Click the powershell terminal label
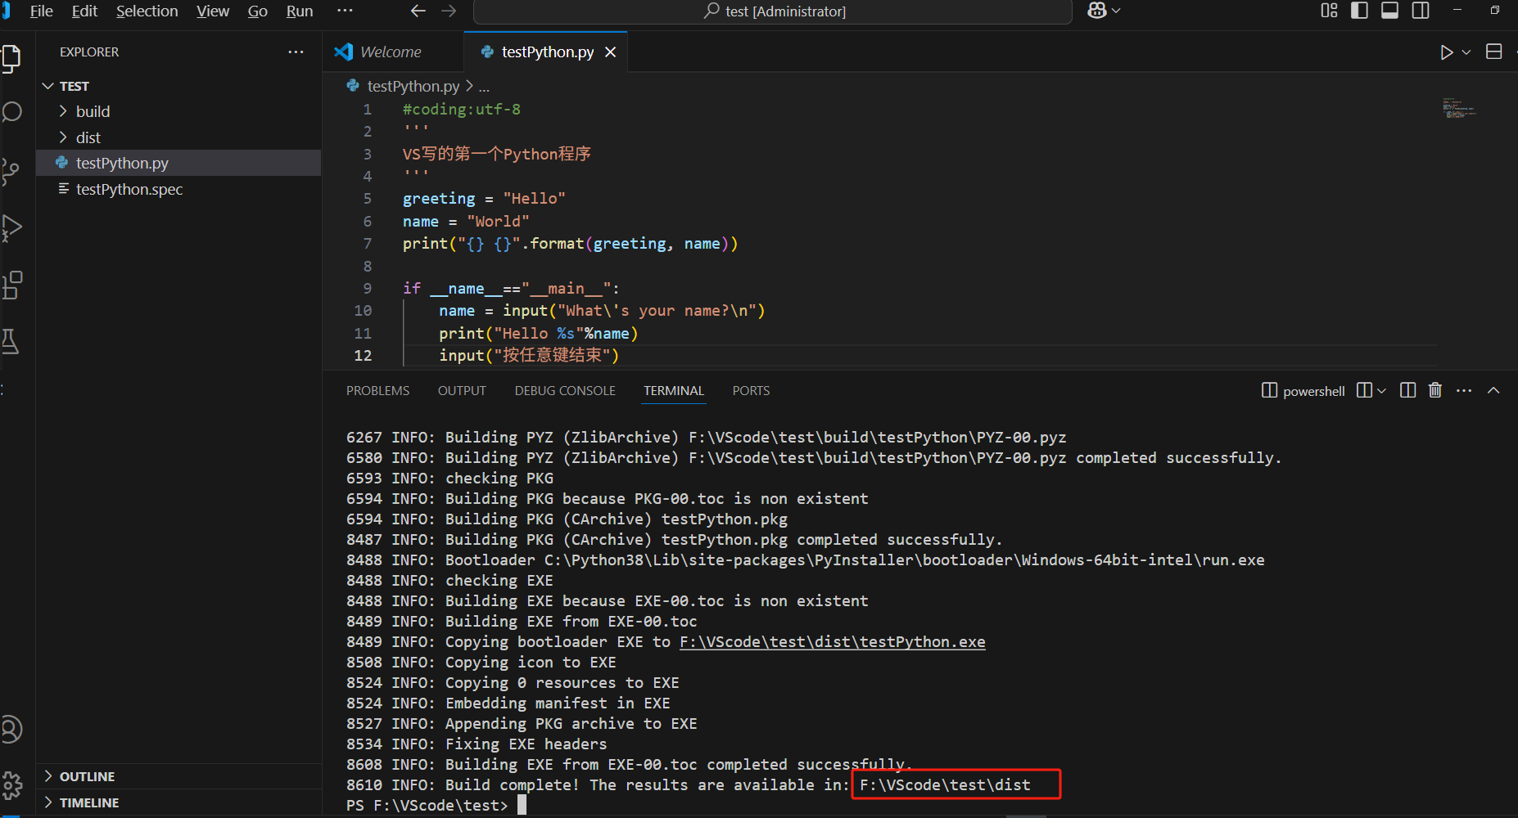 (x=1303, y=391)
